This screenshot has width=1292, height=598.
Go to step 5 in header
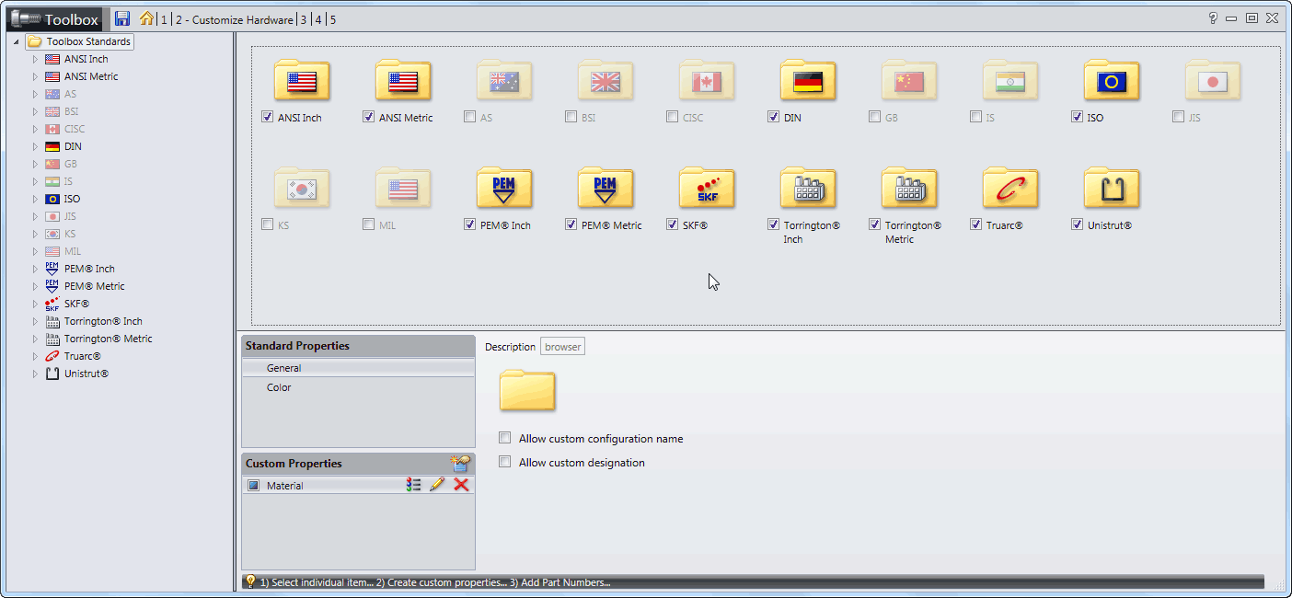[x=332, y=19]
